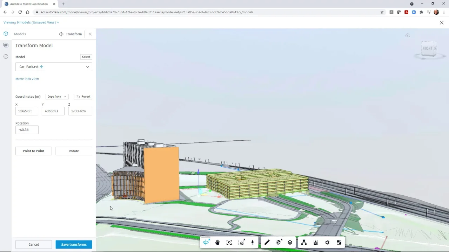The height and width of the screenshot is (252, 449).
Task: Toggle the Levels layers panel
Action: [x=290, y=243]
